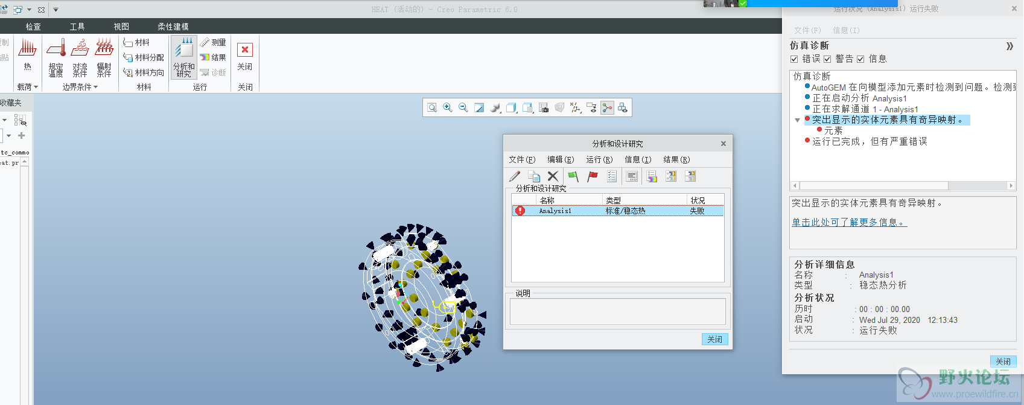This screenshot has width=1024, height=405.
Task: Open the 检查 ribbon tab
Action: coord(33,27)
